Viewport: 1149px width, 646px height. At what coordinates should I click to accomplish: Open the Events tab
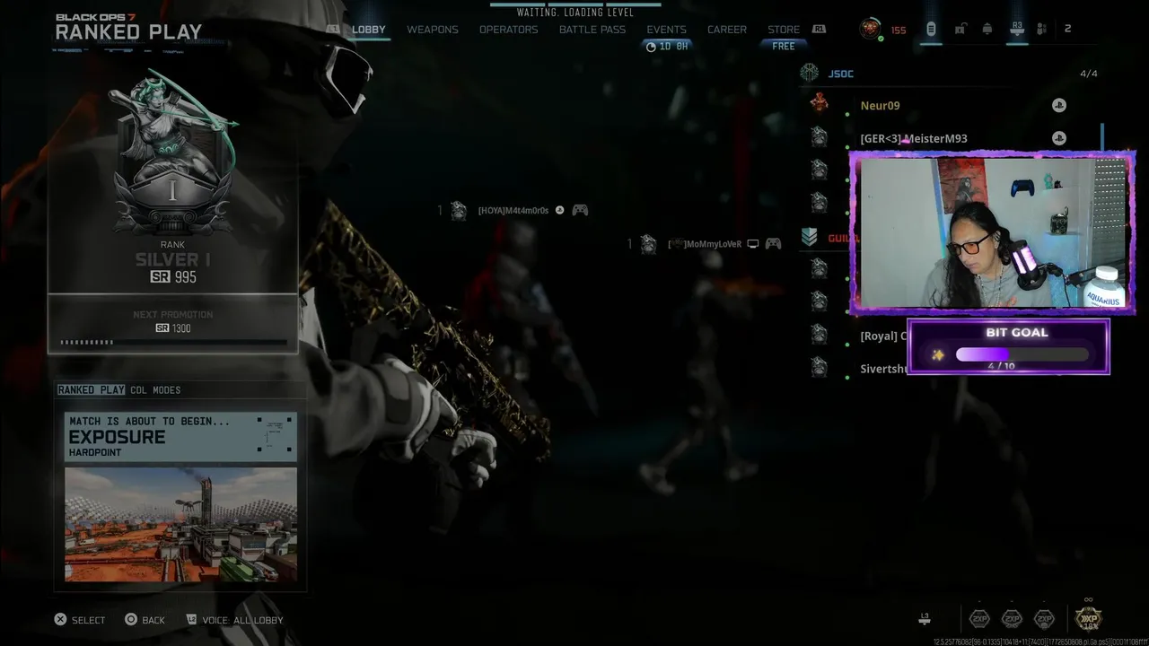(667, 30)
